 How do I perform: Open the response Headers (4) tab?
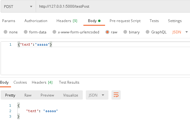pyautogui.click(x=42, y=82)
